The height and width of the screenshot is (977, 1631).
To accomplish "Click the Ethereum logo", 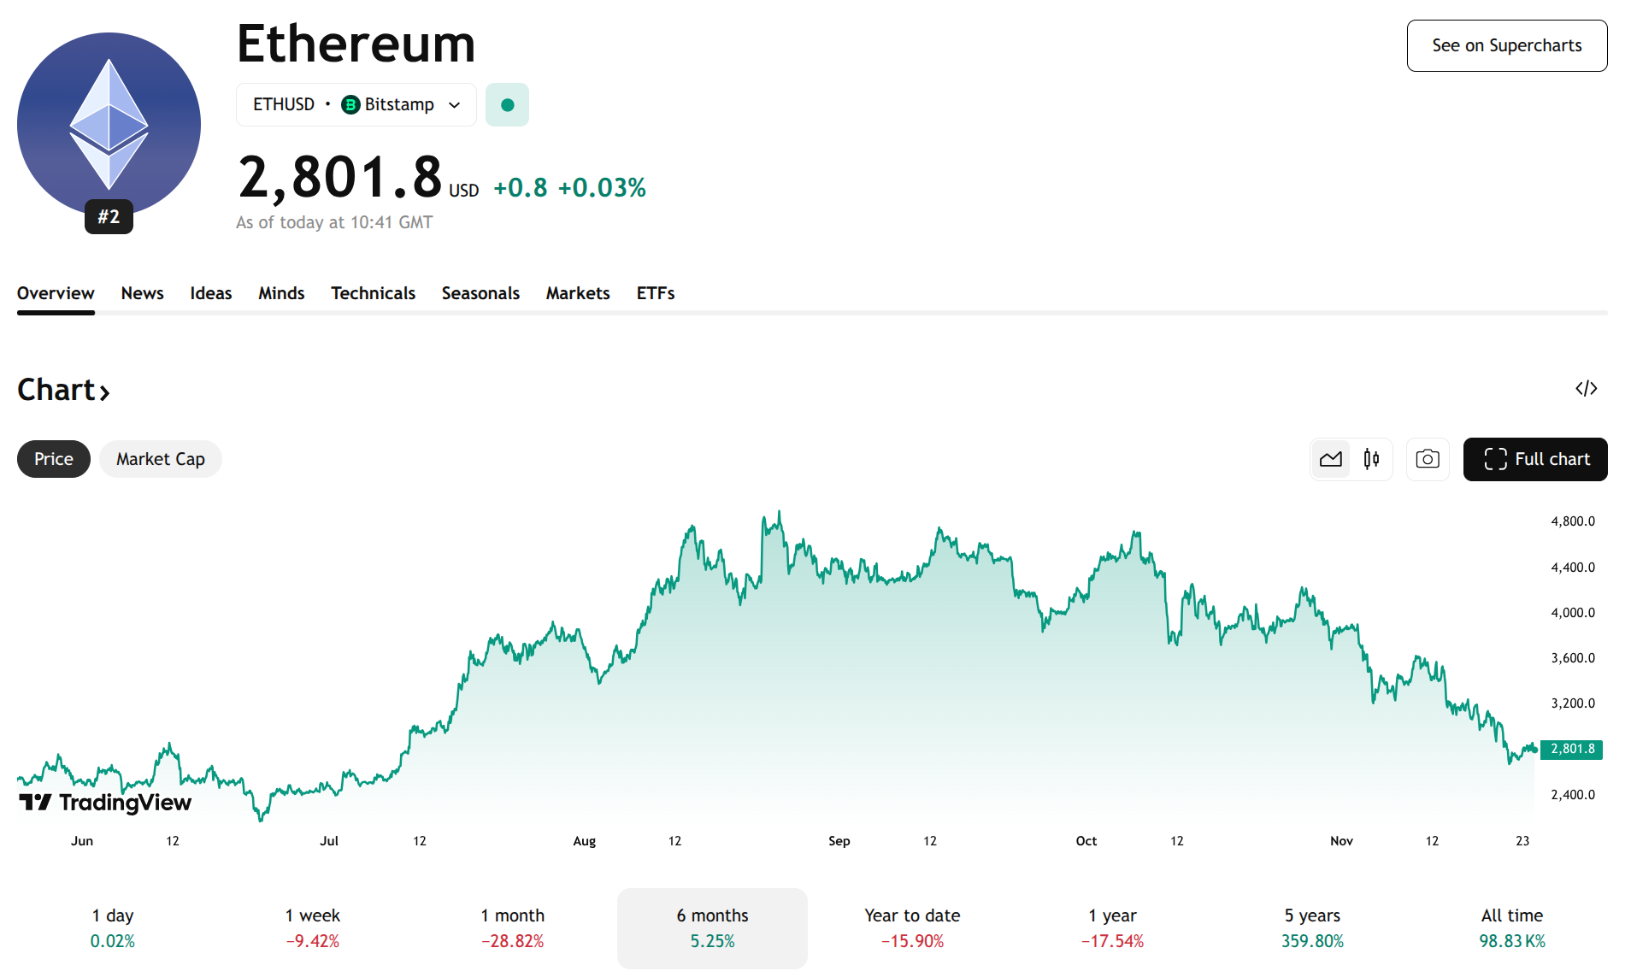I will (x=108, y=123).
